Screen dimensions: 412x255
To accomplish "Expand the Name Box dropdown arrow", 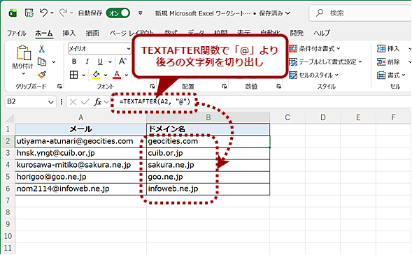I will tap(51, 102).
